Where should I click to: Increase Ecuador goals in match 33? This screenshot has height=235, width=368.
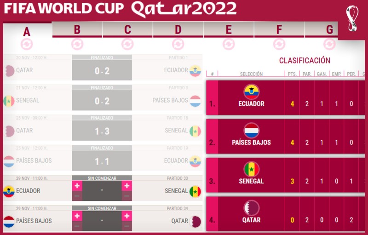coord(77,186)
